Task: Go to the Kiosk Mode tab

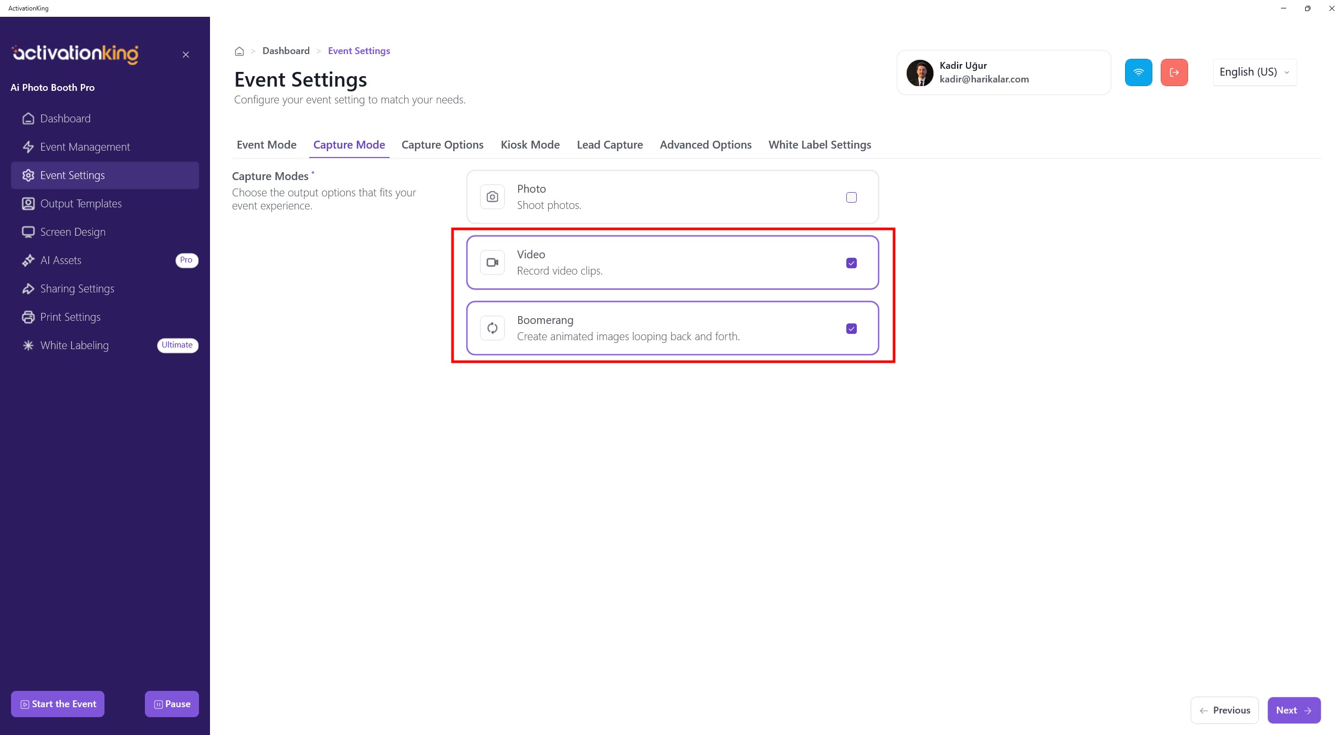Action: (x=530, y=145)
